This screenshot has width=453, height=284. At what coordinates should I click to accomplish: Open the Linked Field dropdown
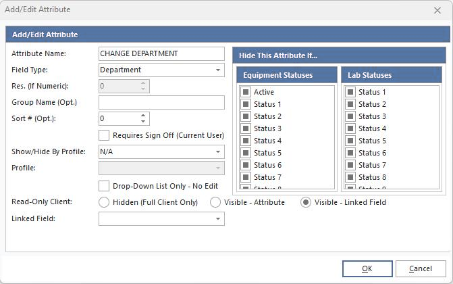(x=161, y=219)
